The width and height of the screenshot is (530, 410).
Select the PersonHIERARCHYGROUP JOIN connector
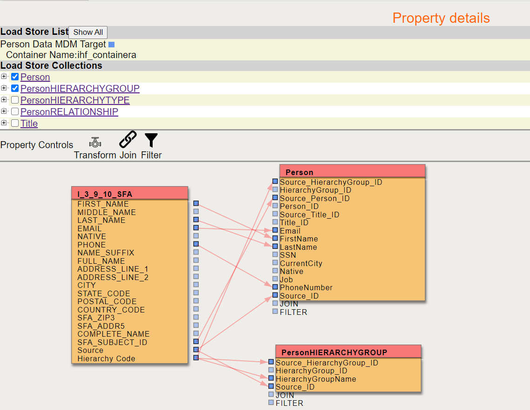pyautogui.click(x=271, y=394)
